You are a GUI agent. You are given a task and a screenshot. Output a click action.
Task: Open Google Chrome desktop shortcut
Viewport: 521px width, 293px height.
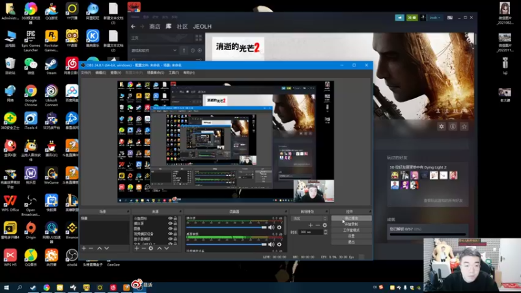[31, 96]
